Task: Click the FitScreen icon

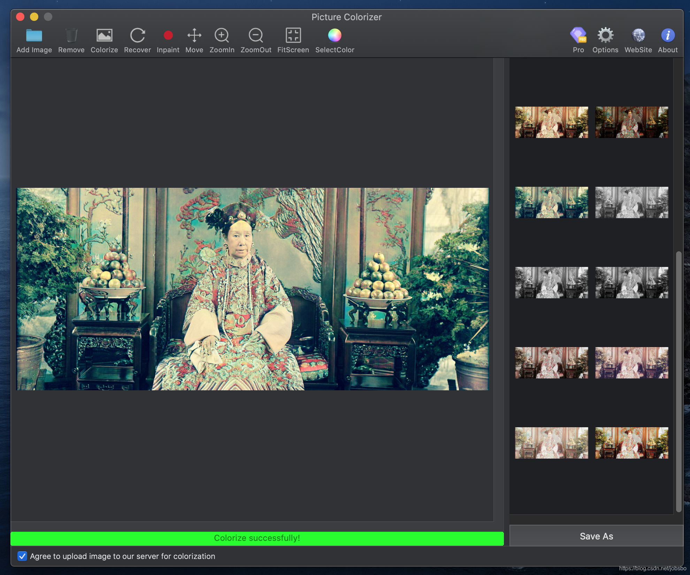Action: coord(293,36)
